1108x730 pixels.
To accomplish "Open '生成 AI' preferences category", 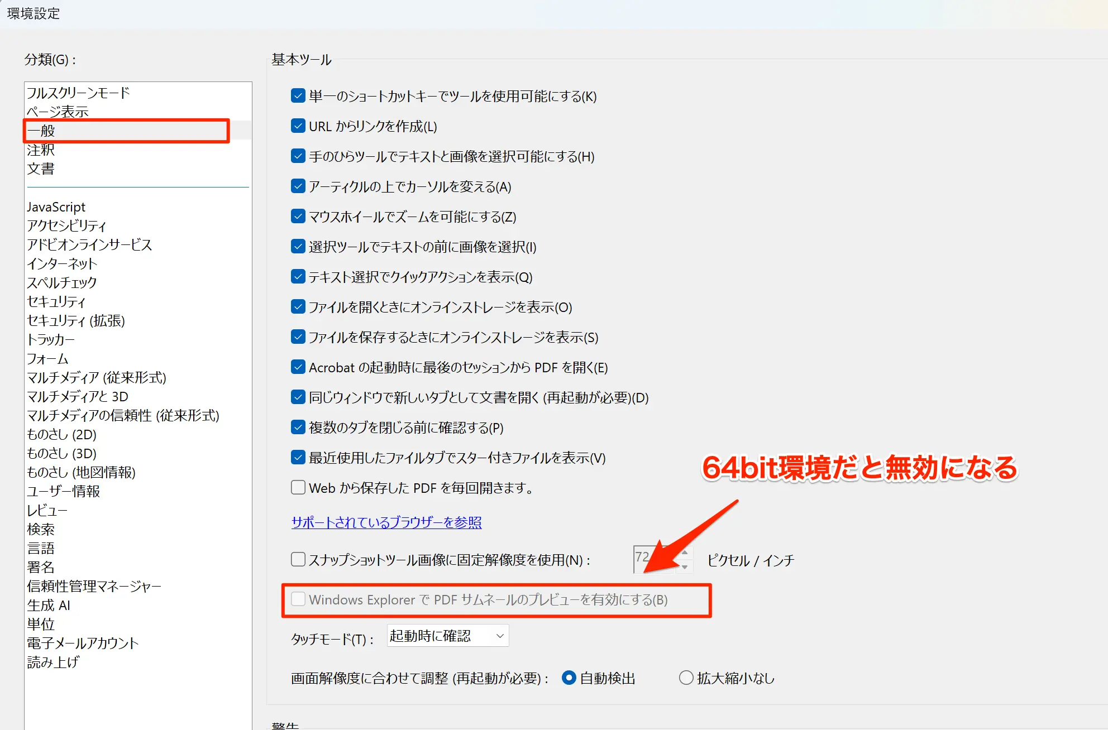I will (x=49, y=605).
